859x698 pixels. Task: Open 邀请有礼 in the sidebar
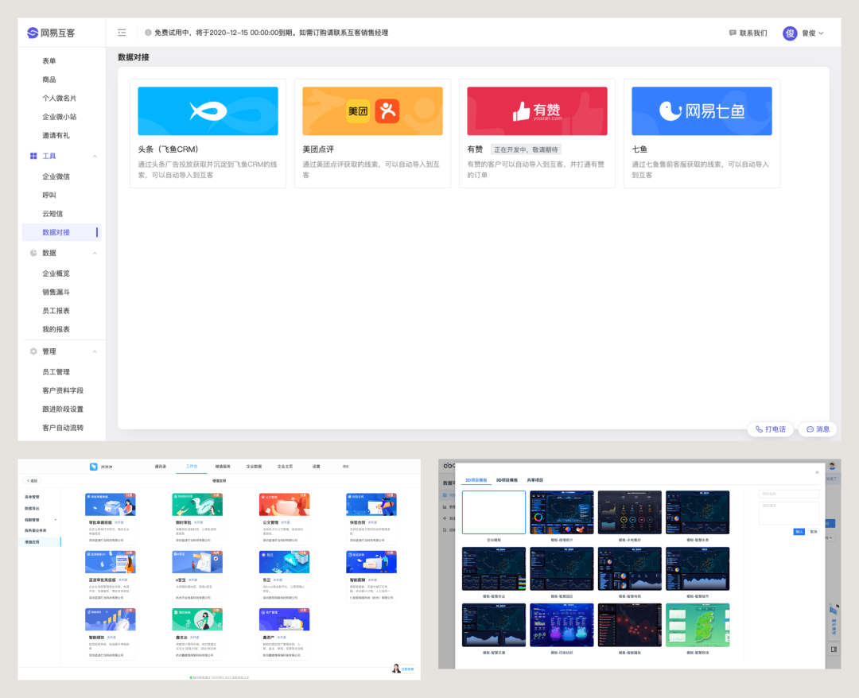click(56, 135)
